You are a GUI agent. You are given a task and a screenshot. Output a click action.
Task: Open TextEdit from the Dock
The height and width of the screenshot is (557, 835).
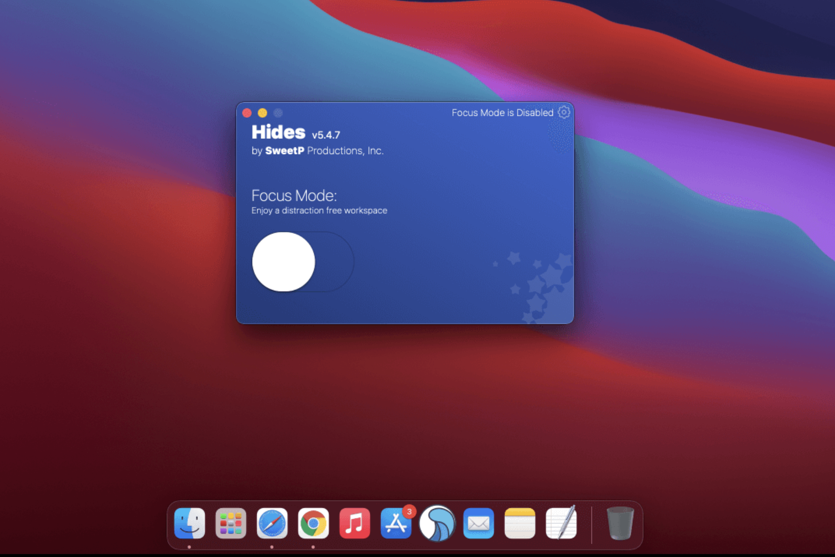click(561, 523)
